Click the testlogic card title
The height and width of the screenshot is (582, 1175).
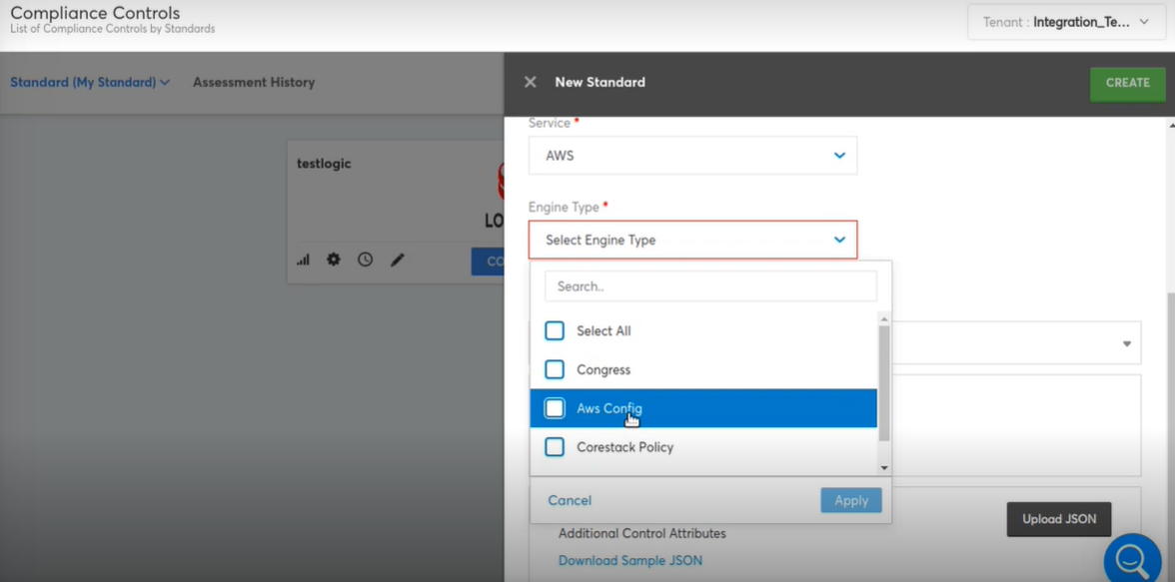324,164
